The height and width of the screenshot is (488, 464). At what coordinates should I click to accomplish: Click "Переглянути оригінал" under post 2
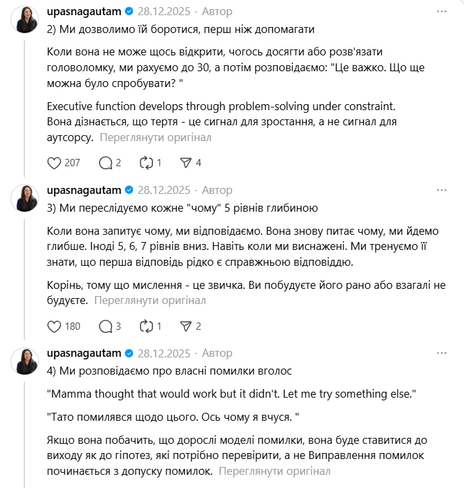156,137
